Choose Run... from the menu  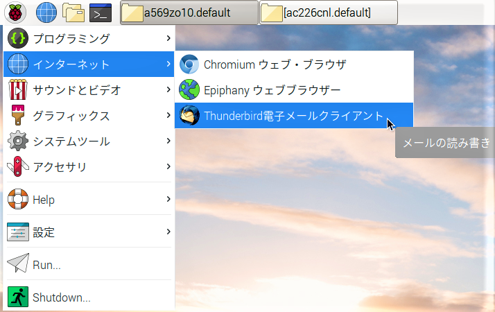pyautogui.click(x=89, y=264)
